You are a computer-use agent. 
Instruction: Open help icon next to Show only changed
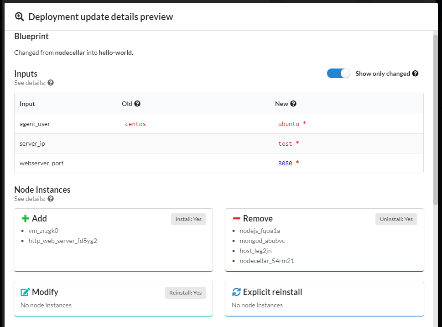[x=415, y=74]
